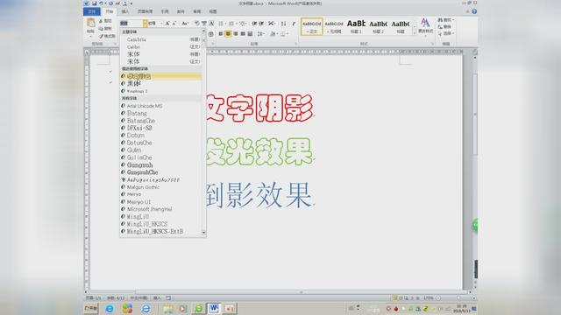Click the Find button in editing group

[445, 20]
